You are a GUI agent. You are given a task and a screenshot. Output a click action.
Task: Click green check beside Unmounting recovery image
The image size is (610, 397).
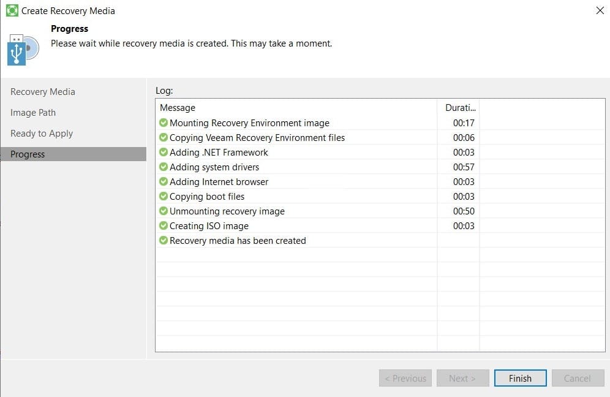coord(164,211)
